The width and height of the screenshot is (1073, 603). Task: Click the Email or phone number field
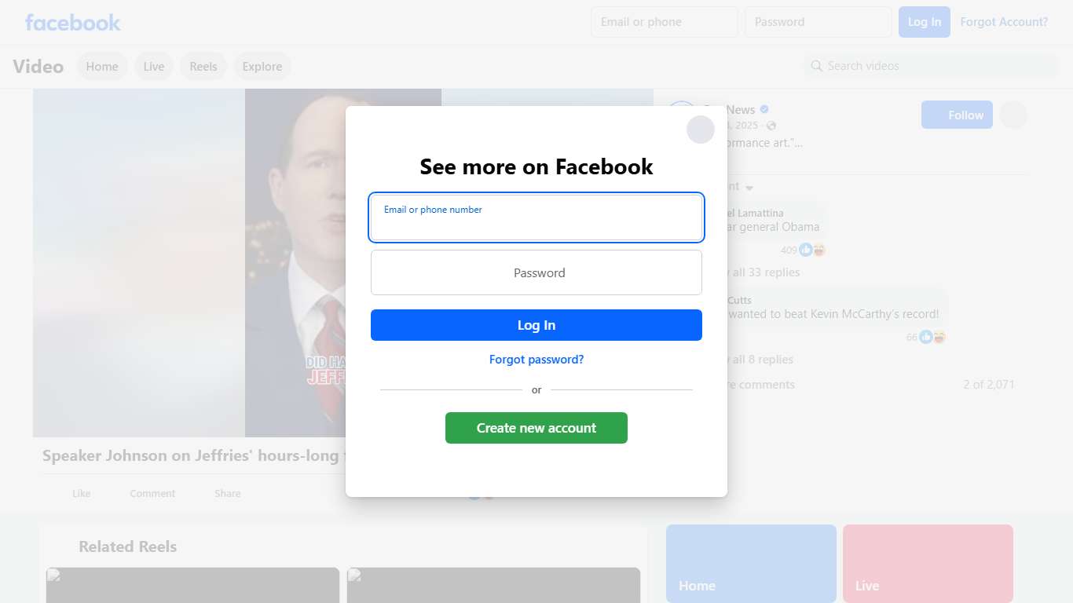pos(536,217)
